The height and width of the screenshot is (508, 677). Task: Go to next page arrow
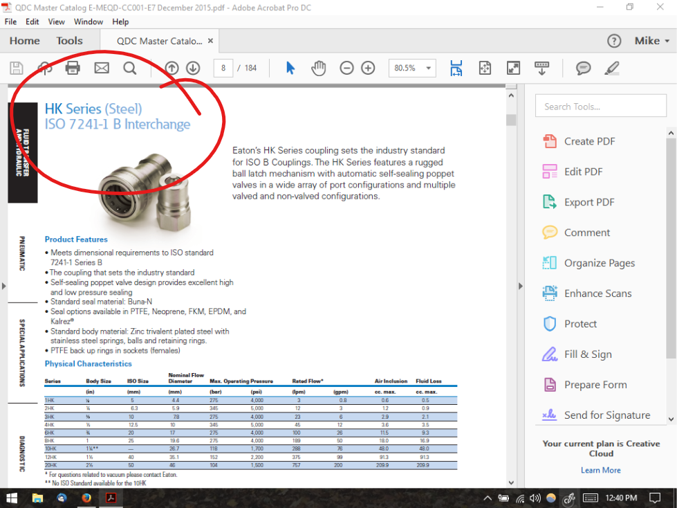pos(193,68)
